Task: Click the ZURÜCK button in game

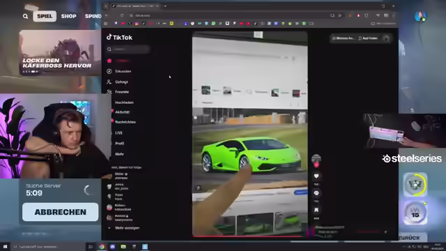Action: click(410, 237)
